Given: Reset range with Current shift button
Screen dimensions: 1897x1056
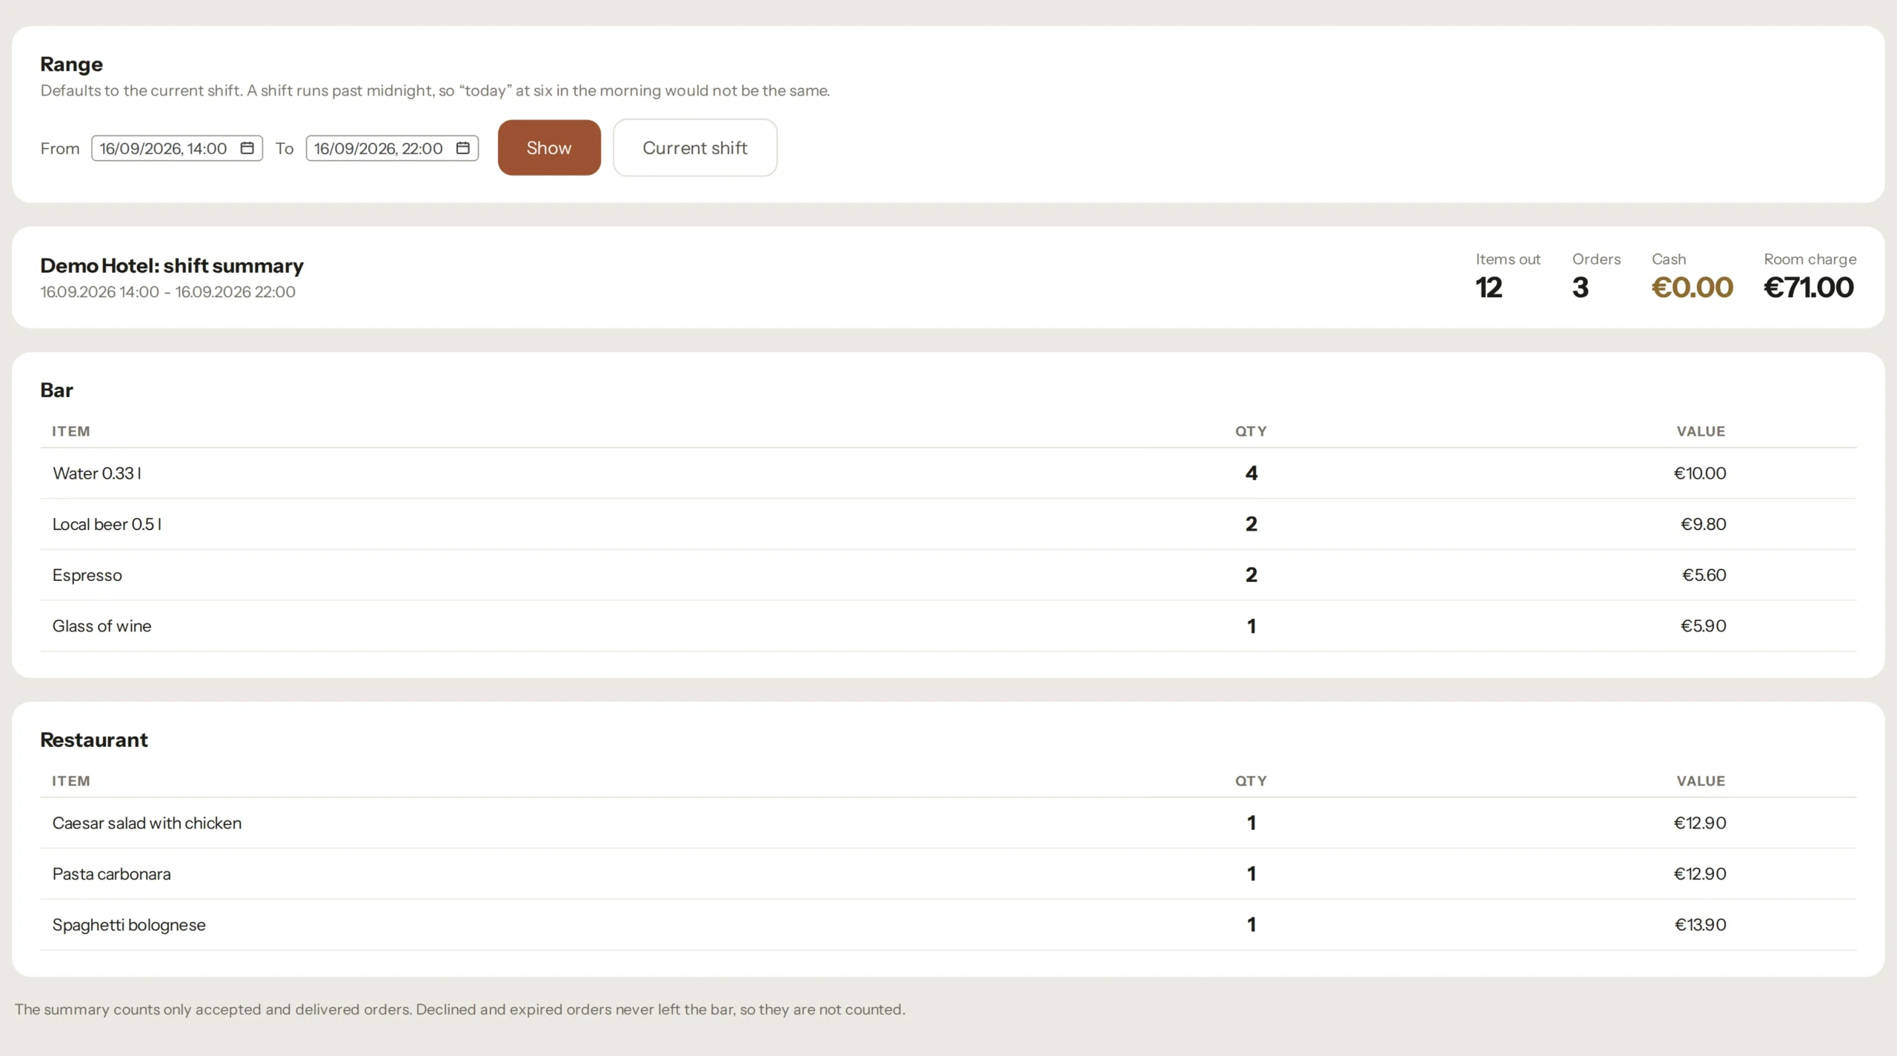Looking at the screenshot, I should point(694,148).
